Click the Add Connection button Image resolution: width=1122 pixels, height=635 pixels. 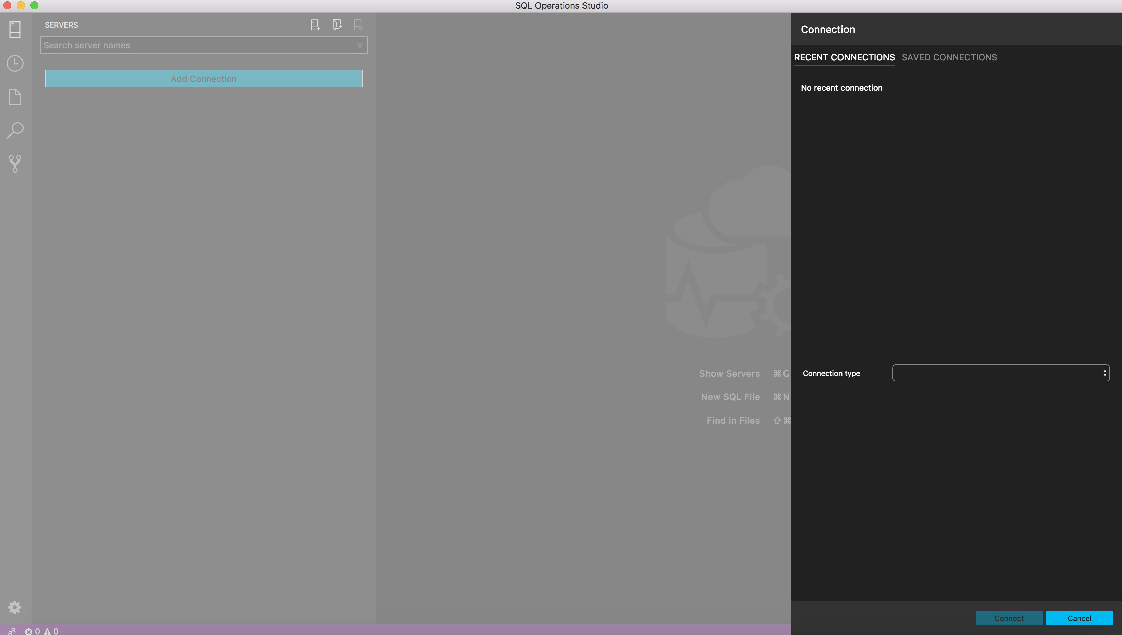click(x=204, y=79)
